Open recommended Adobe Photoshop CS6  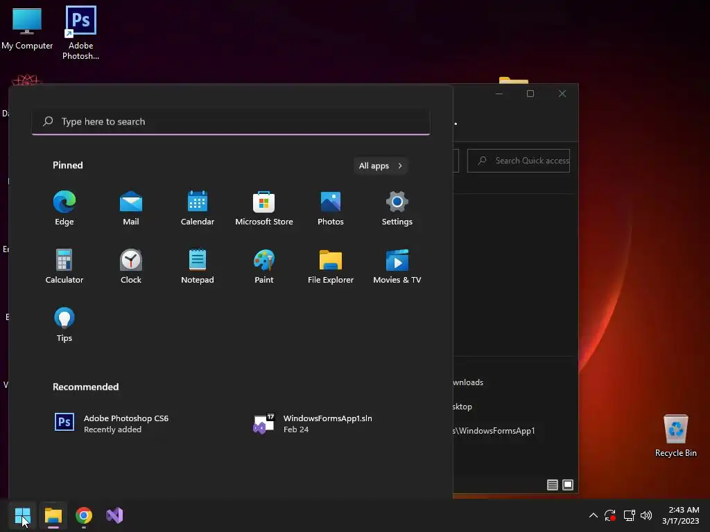click(112, 423)
